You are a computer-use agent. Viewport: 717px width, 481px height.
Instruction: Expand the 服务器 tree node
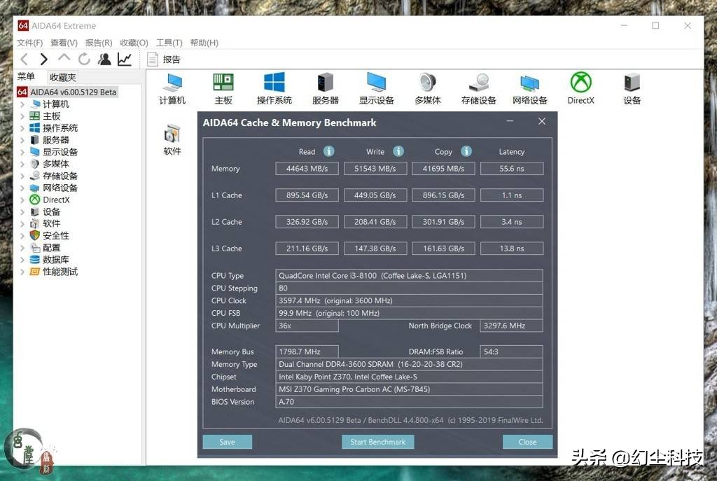tap(22, 140)
